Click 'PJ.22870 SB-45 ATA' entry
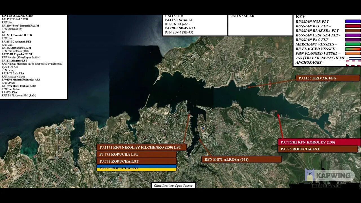361x203 pixels. [x=180, y=28]
